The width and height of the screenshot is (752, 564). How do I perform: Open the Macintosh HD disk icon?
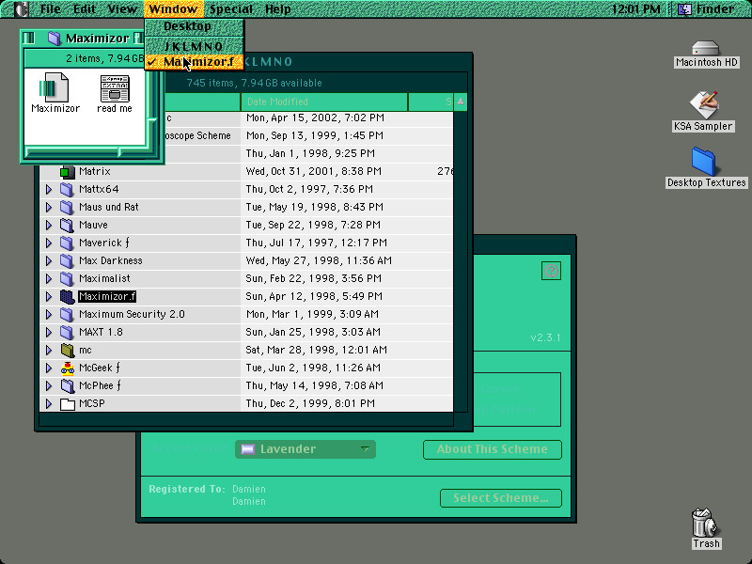[706, 48]
